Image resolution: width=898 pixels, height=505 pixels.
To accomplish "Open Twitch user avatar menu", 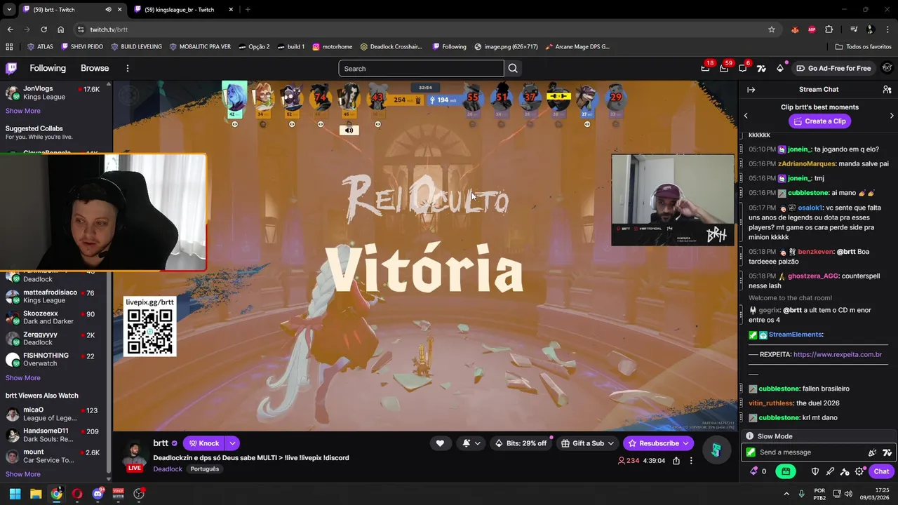I will [887, 68].
